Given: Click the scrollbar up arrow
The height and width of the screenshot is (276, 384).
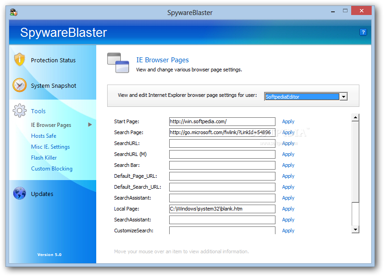Looking at the screenshot, I should [355, 117].
